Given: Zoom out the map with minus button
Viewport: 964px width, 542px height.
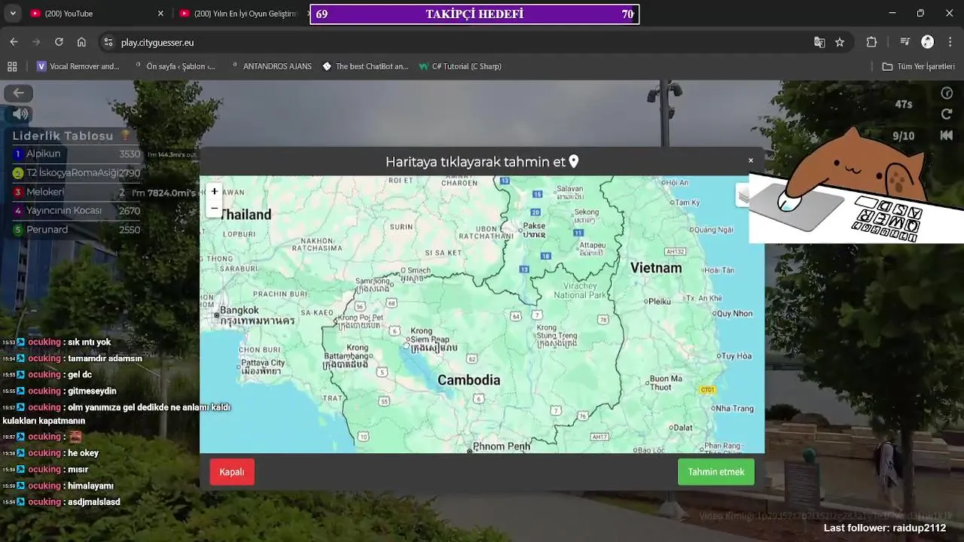Looking at the screenshot, I should click(x=214, y=209).
